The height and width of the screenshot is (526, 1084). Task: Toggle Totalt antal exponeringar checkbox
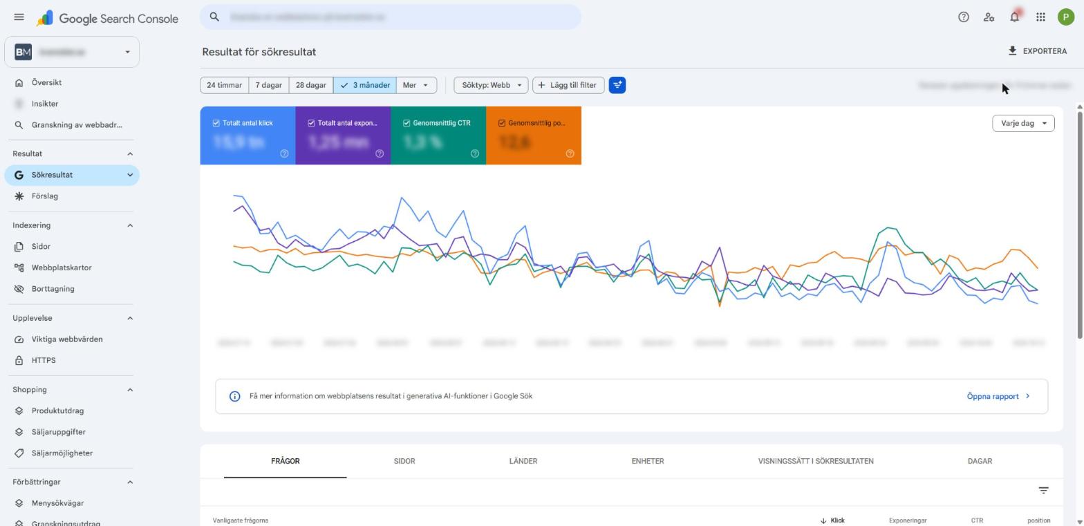coord(311,123)
